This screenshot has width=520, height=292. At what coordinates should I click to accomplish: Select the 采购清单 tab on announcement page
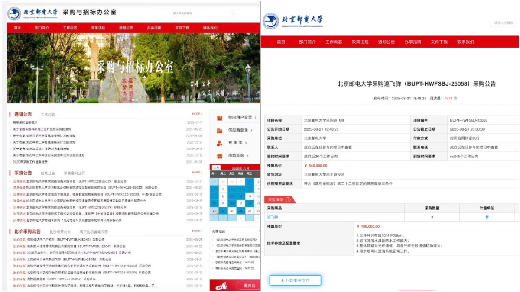[277, 199]
